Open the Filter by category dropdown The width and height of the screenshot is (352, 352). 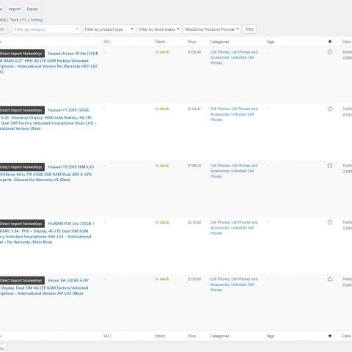[x=46, y=29]
